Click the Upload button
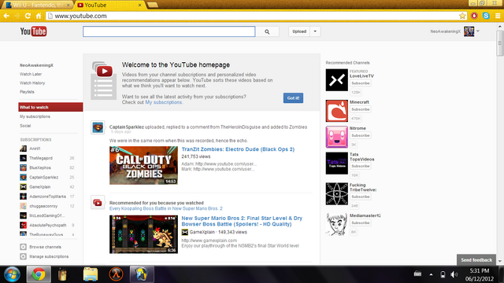 299,31
